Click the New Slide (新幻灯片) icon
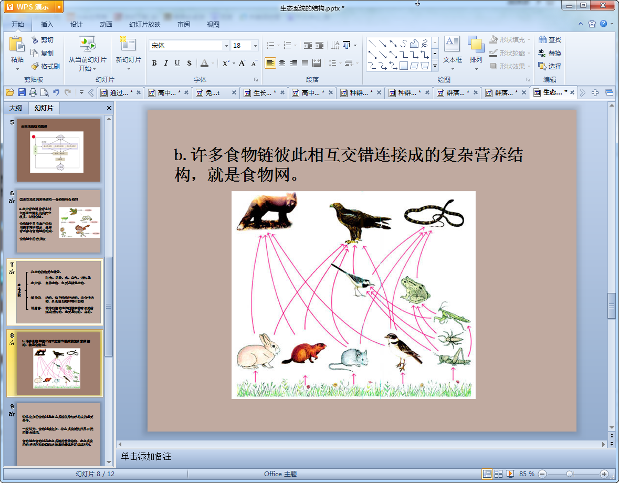The height and width of the screenshot is (483, 619). pyautogui.click(x=128, y=44)
